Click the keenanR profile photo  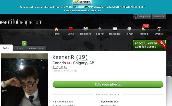pos(24,80)
